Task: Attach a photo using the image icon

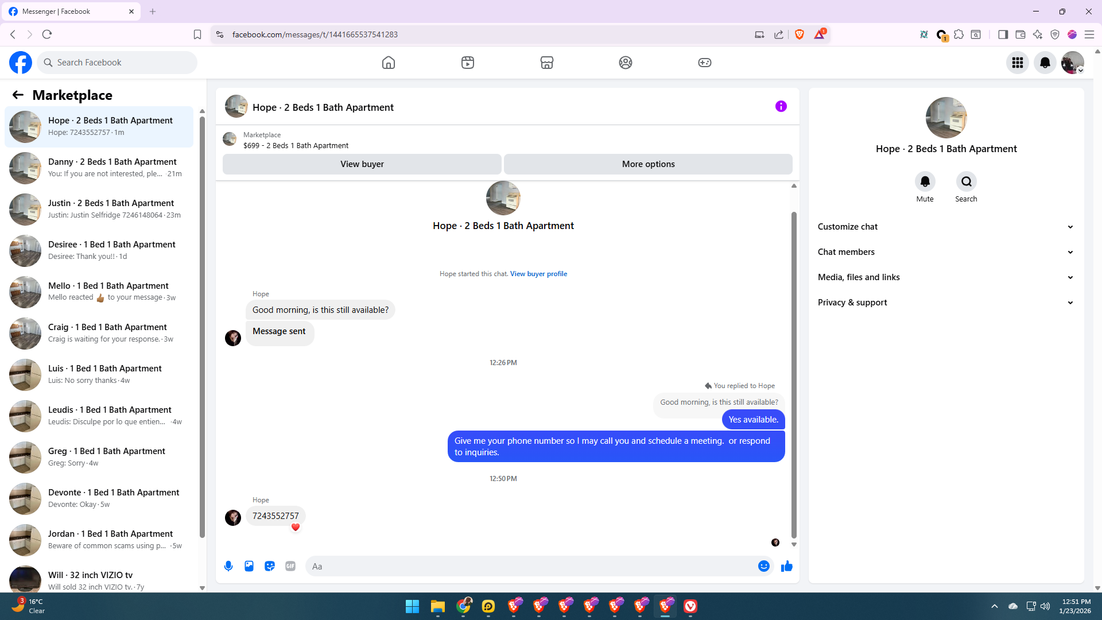Action: tap(249, 566)
